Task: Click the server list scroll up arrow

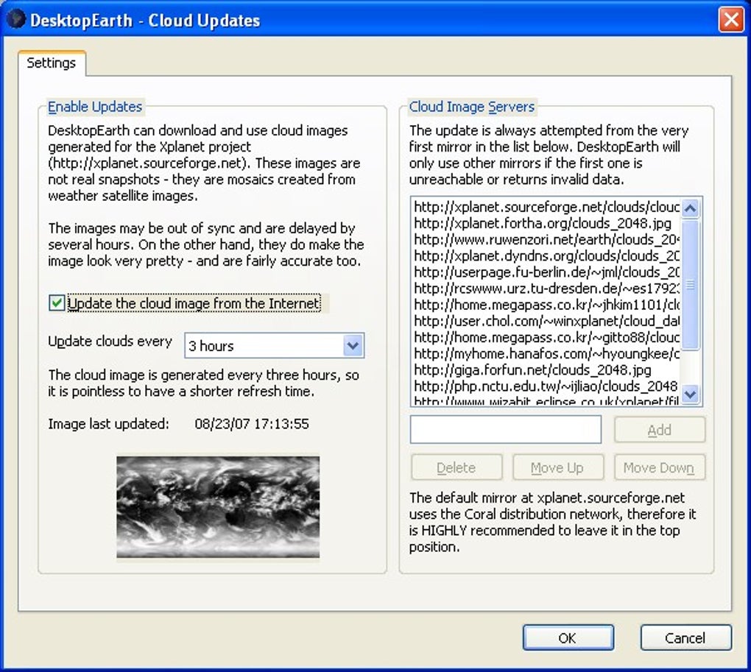Action: tap(691, 208)
